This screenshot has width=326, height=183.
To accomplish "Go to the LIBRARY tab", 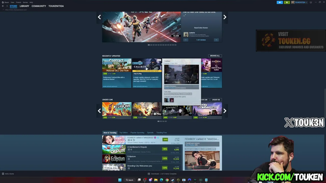I will coord(24,6).
